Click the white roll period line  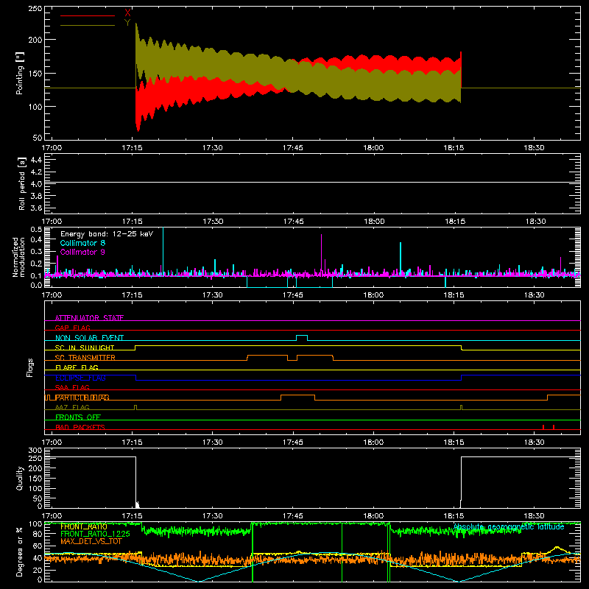click(312, 183)
